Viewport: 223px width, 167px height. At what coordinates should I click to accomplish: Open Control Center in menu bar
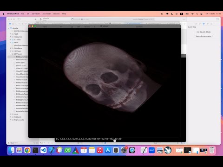click(201, 14)
